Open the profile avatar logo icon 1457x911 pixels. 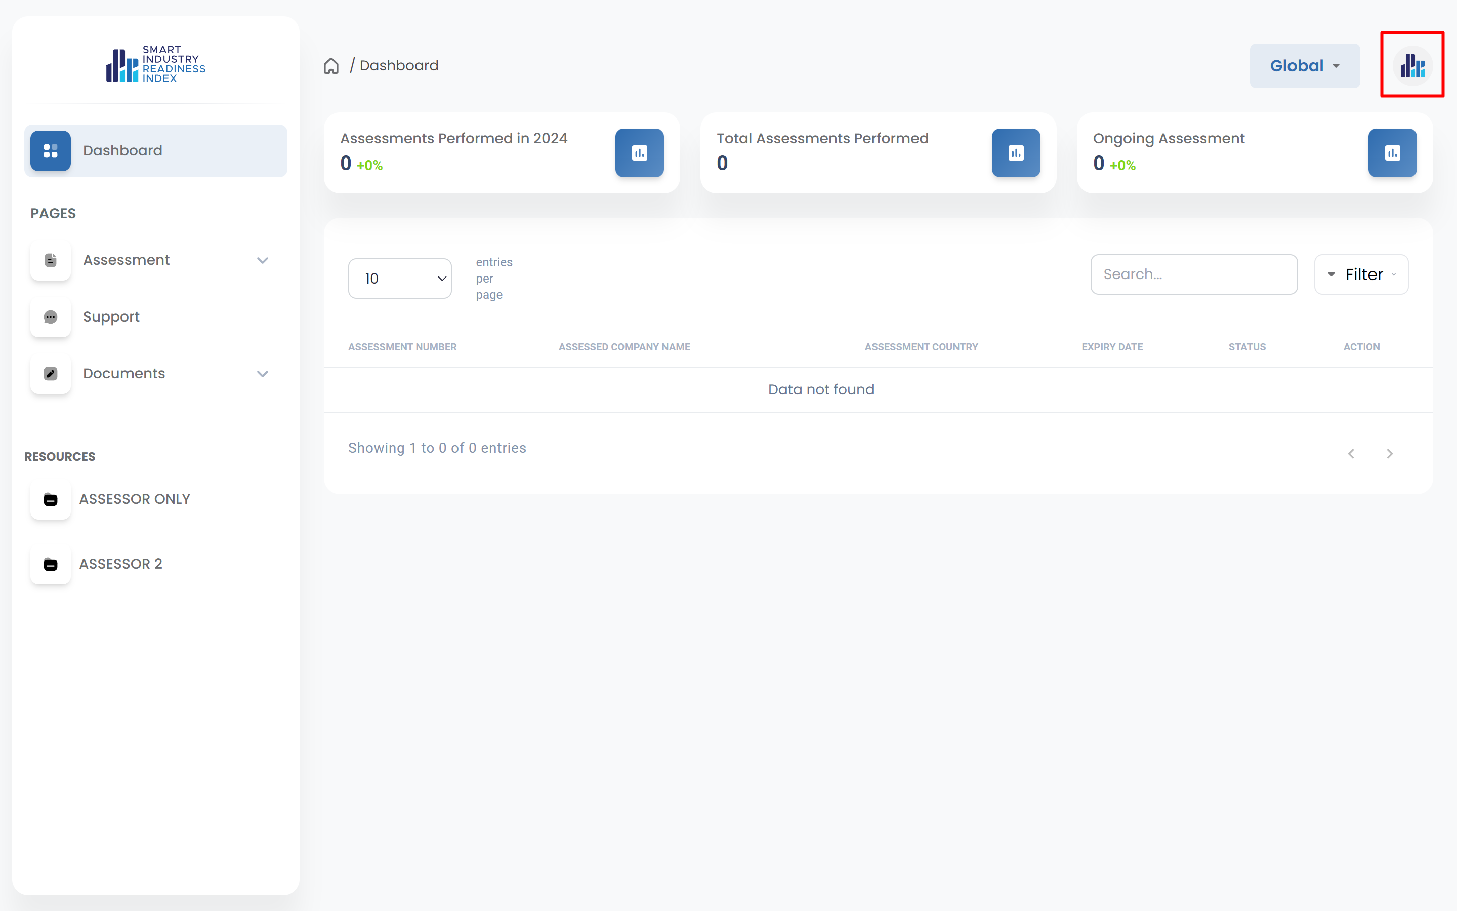(1412, 66)
